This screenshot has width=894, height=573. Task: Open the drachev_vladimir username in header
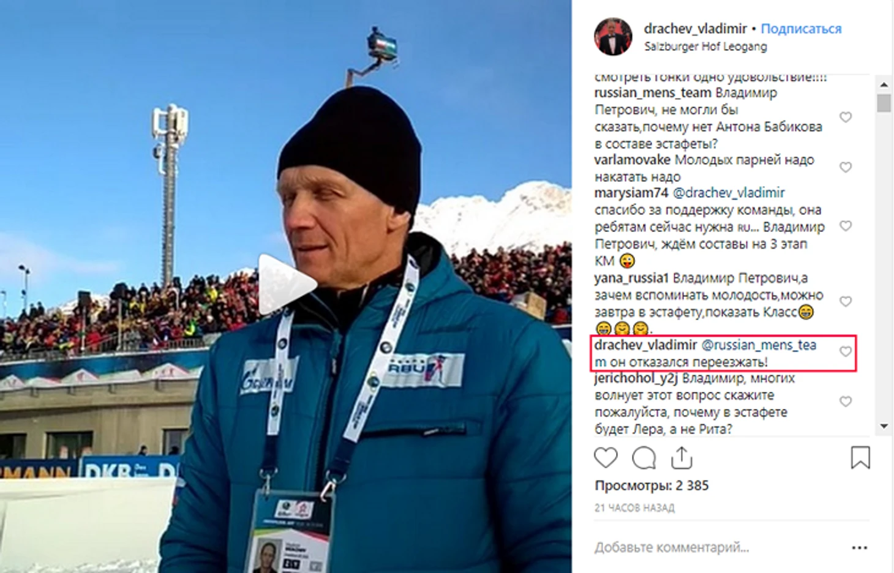[x=695, y=29]
